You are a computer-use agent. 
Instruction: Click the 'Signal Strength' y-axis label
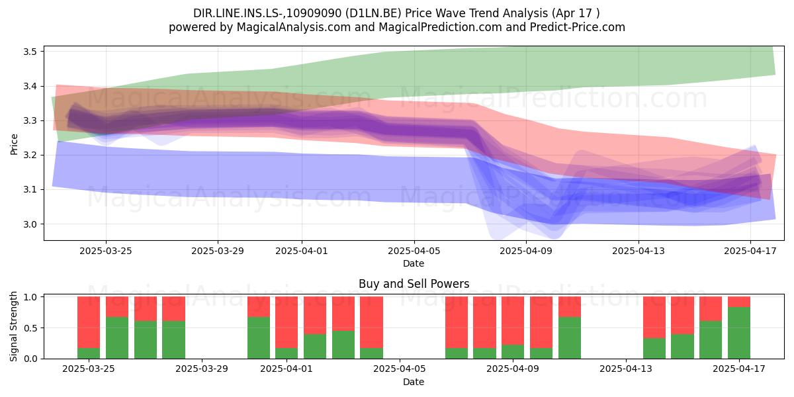tap(15, 328)
